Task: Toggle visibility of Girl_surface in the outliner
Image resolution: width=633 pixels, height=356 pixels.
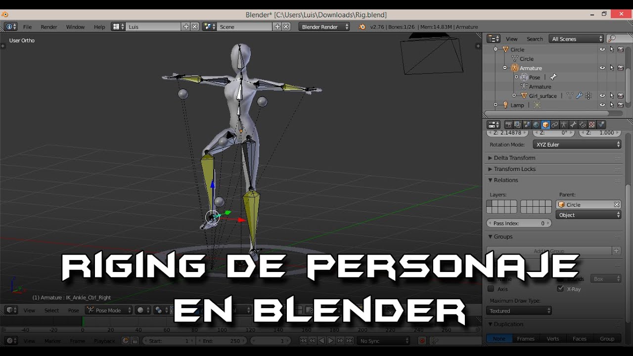Action: point(602,96)
